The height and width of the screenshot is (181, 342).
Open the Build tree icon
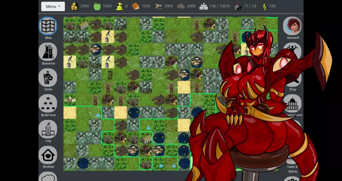tap(48, 103)
